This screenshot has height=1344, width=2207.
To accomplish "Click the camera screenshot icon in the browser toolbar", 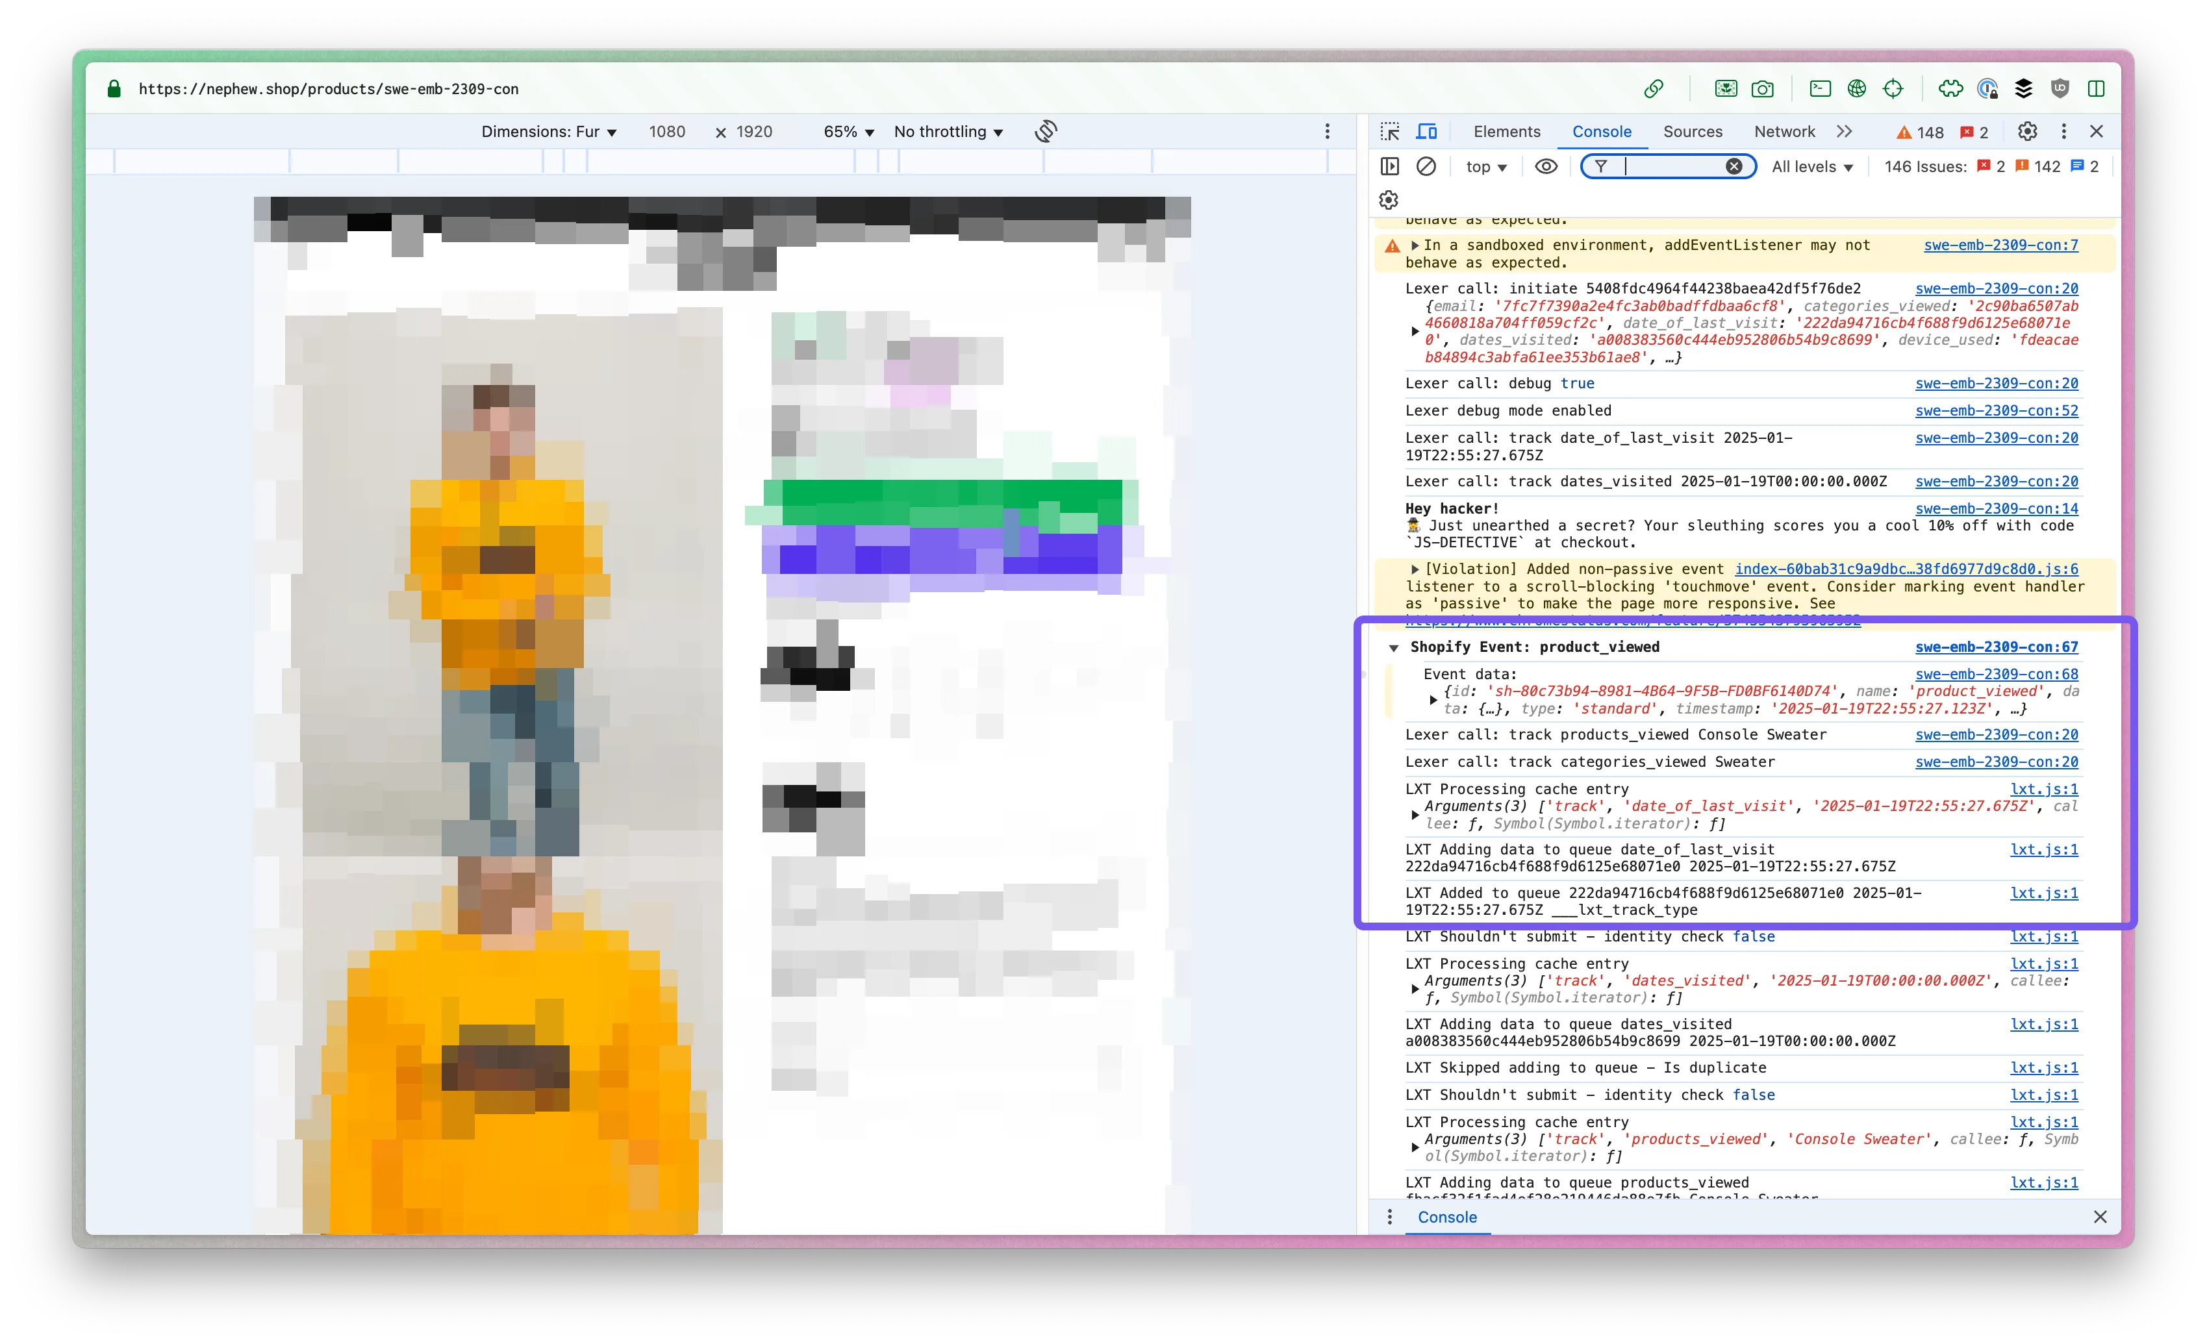I will (1762, 89).
